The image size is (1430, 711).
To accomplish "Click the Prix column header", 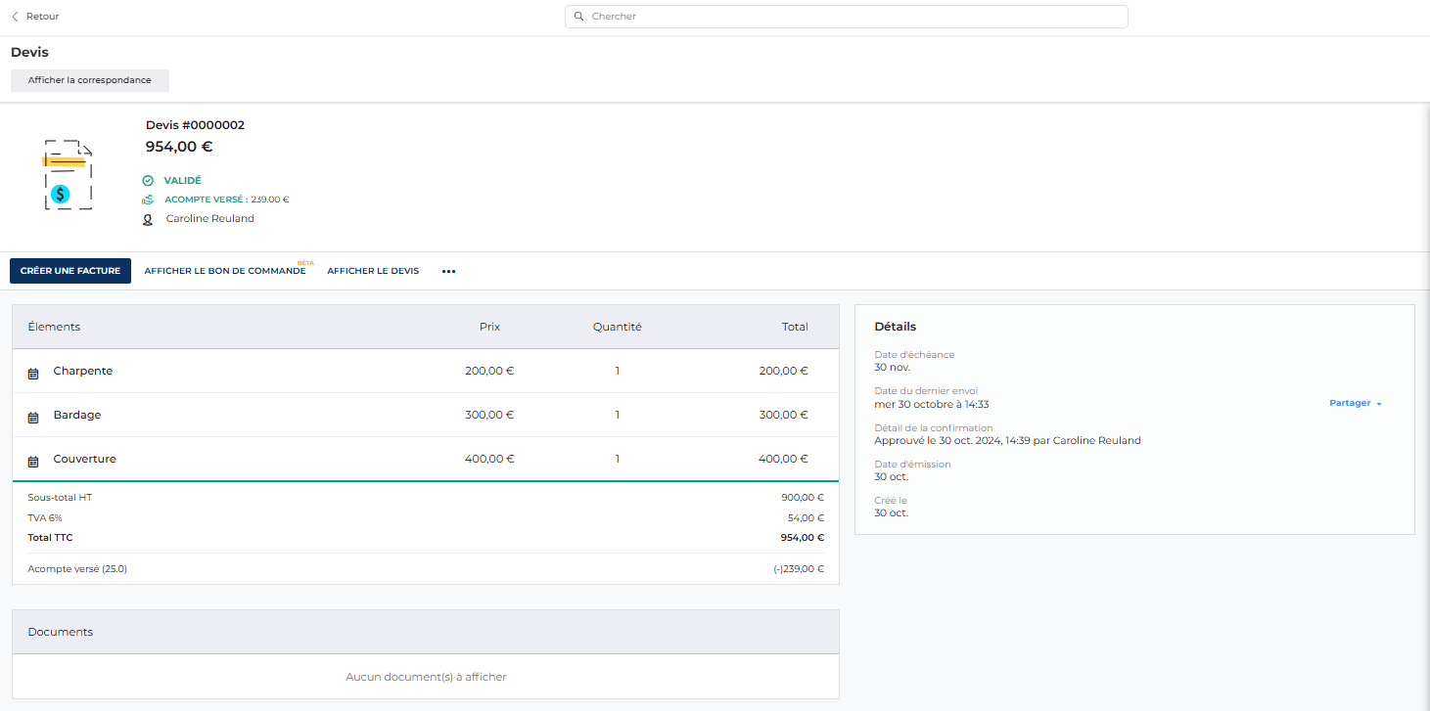I will (x=489, y=327).
